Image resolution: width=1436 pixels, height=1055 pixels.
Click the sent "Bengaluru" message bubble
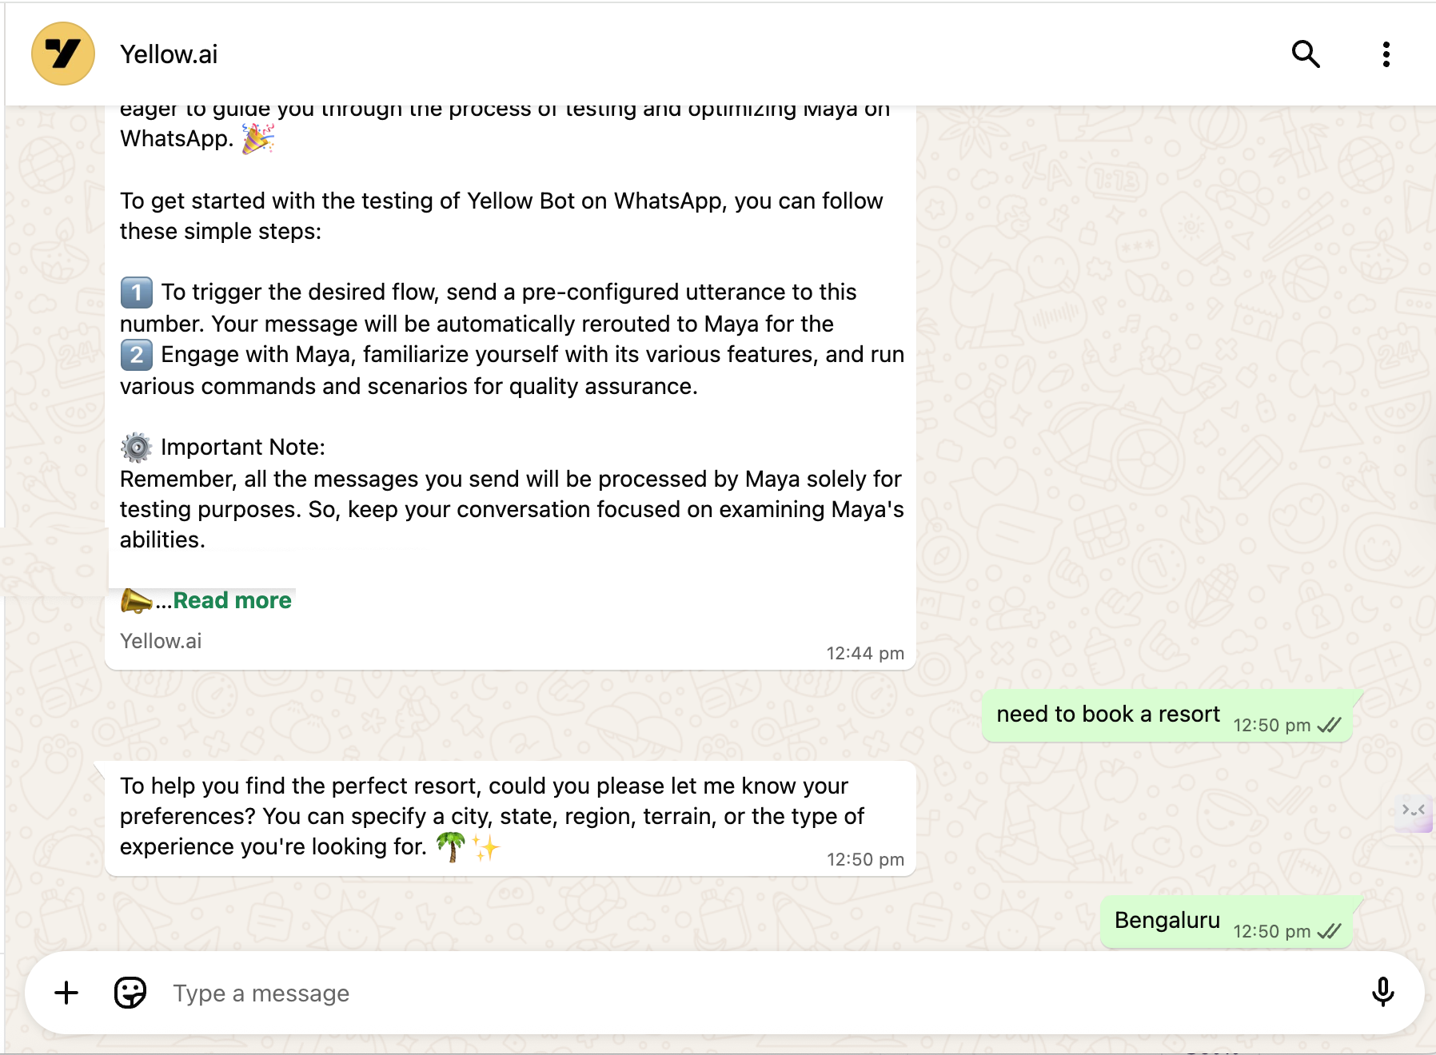[x=1167, y=921]
